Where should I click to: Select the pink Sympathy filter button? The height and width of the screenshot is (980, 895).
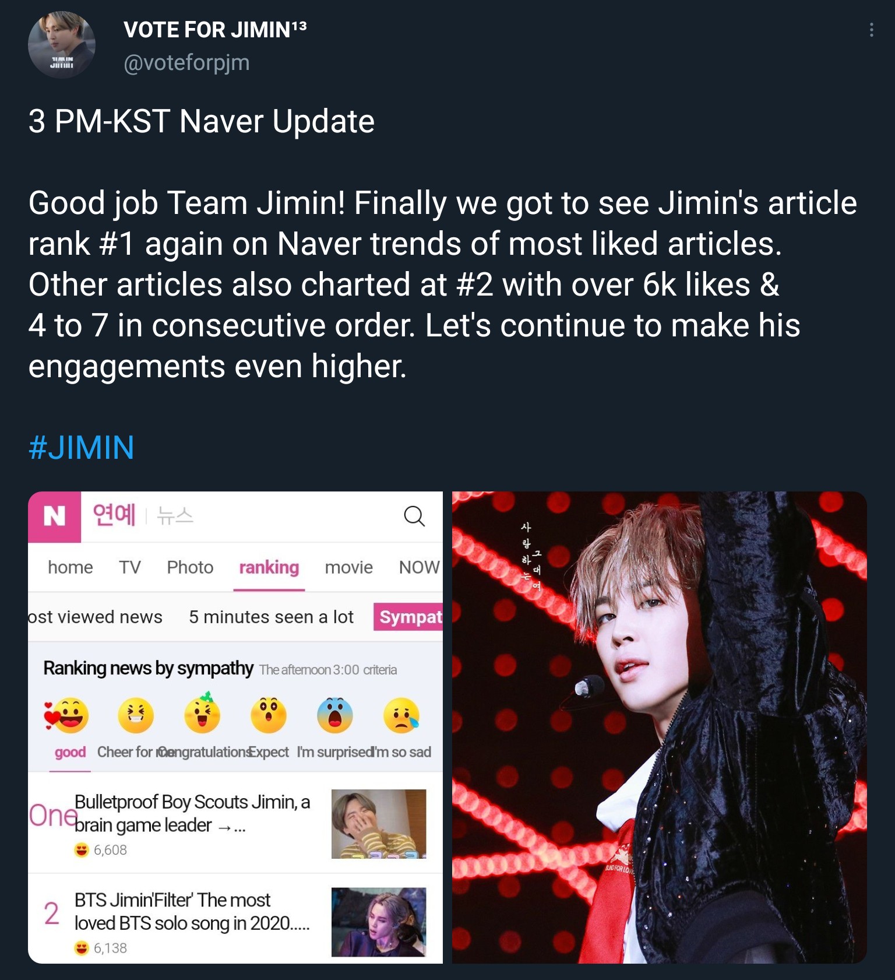(408, 617)
